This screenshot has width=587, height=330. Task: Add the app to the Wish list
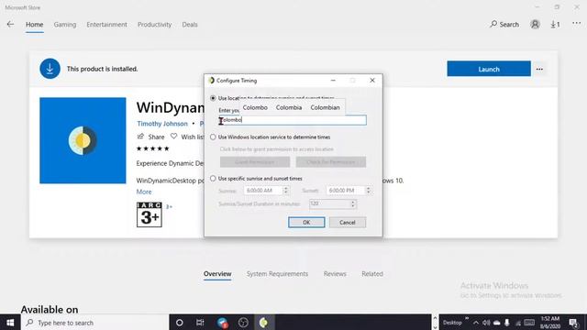187,137
